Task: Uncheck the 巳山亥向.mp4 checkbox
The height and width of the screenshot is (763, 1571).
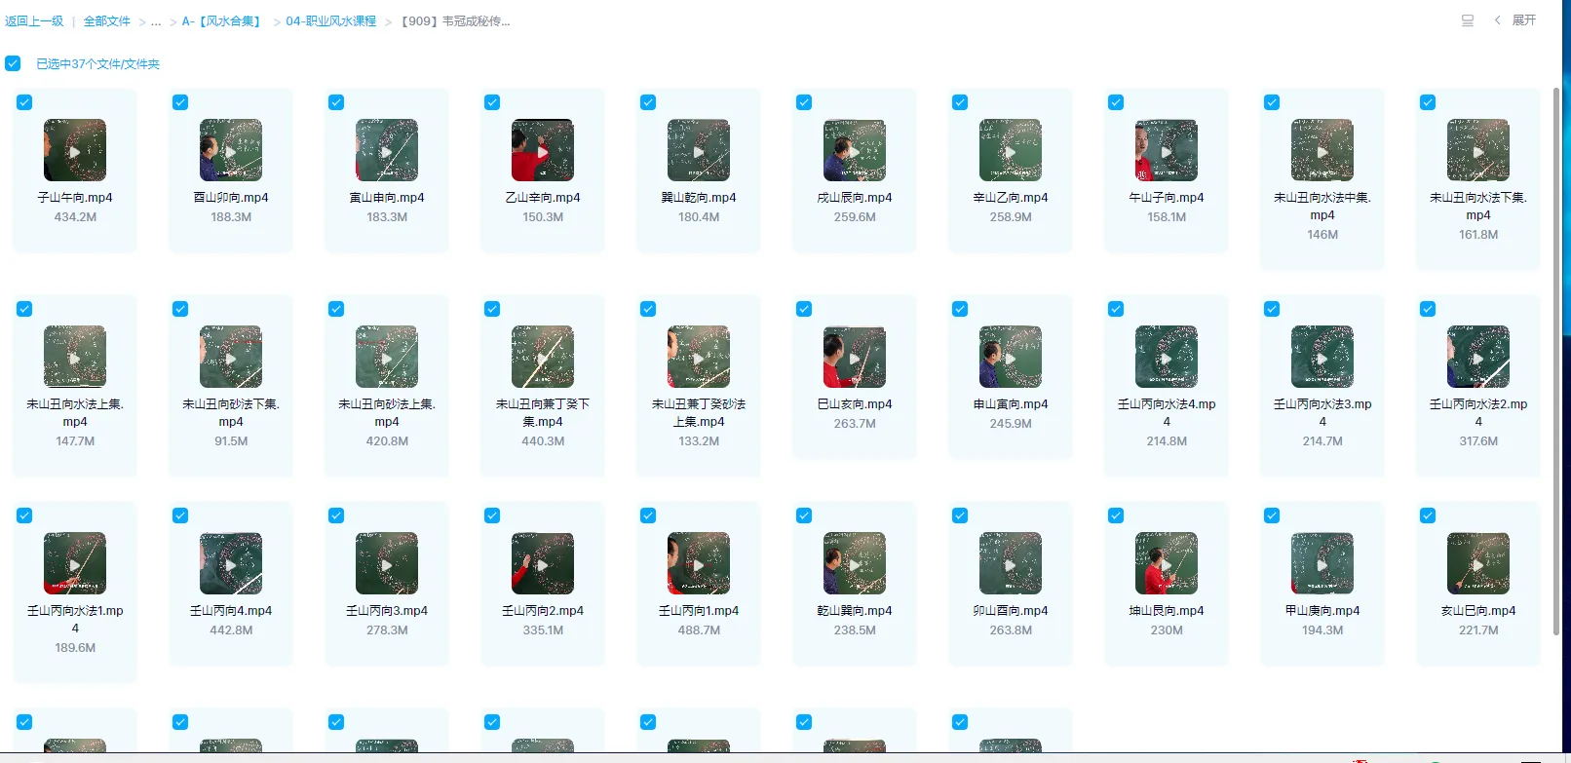Action: click(804, 309)
